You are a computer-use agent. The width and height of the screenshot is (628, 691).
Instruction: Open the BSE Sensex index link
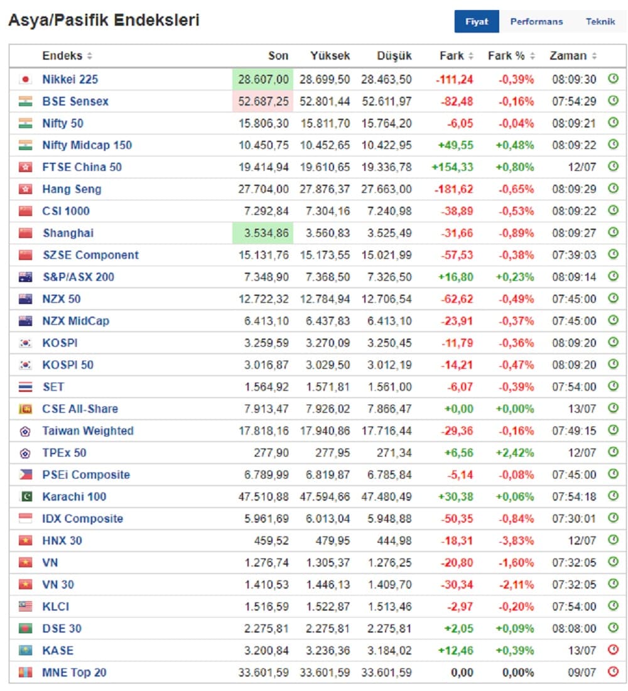[75, 101]
